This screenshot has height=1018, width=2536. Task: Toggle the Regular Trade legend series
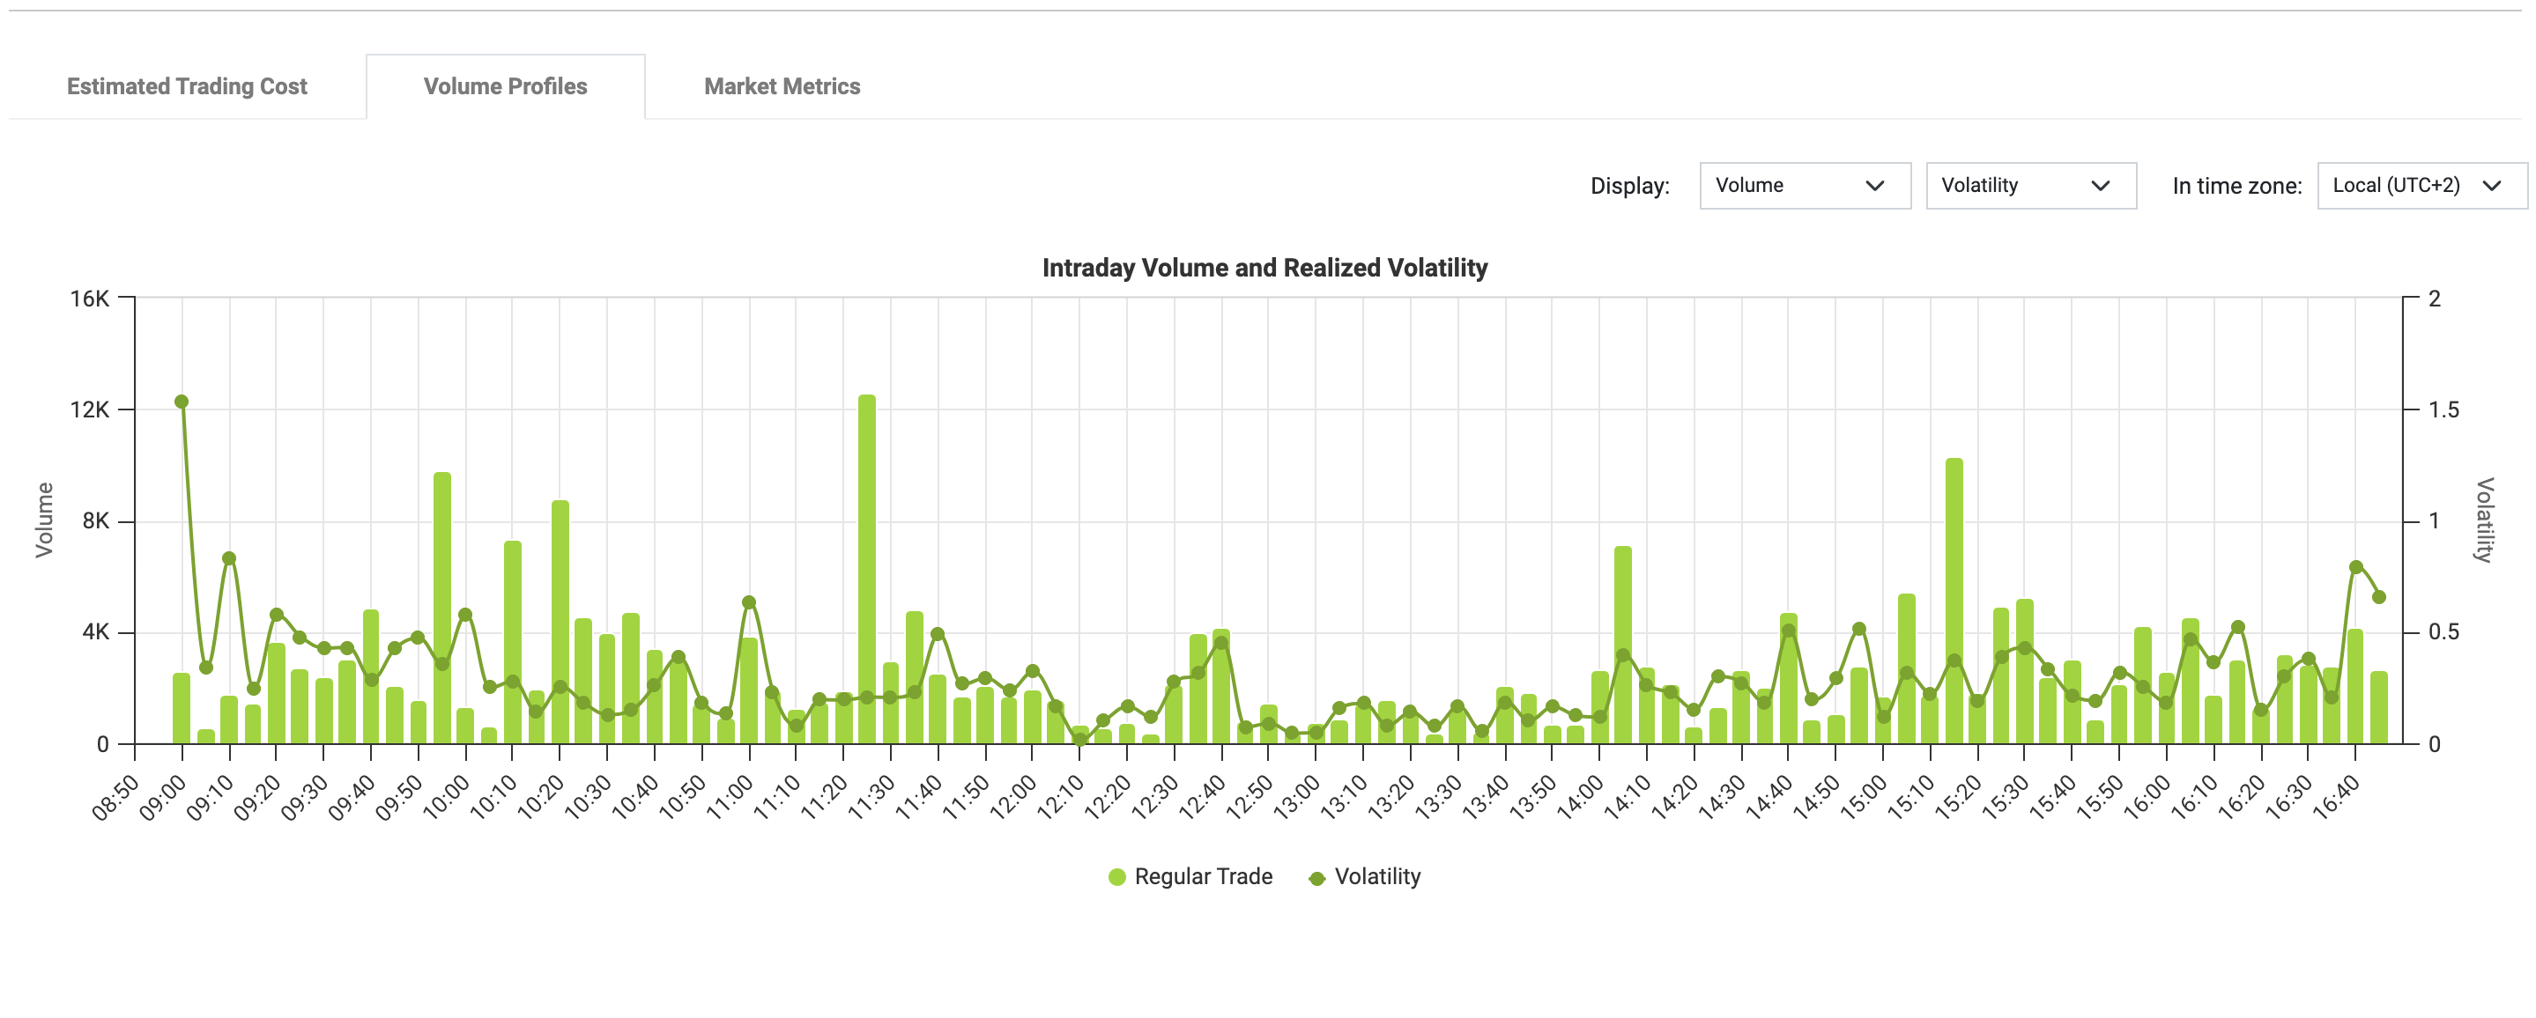1202,876
